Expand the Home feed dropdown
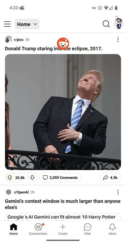Image resolution: width=126 pixels, height=244 pixels. click(x=27, y=24)
